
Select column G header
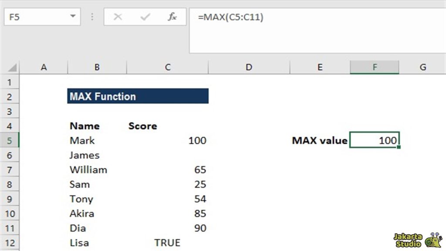click(422, 67)
